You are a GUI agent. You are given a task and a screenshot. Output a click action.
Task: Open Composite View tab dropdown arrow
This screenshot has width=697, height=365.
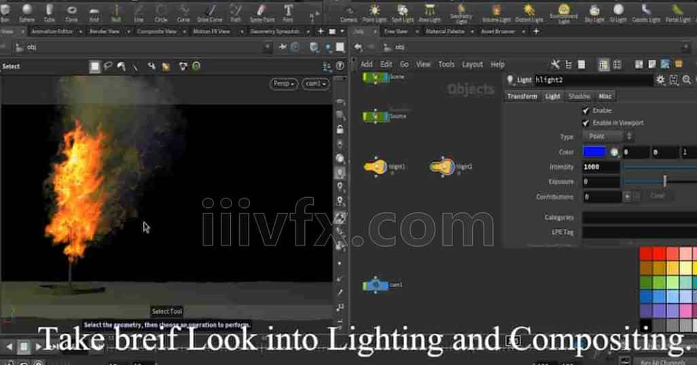coord(184,31)
